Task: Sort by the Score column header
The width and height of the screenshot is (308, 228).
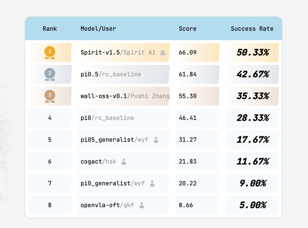Action: [x=188, y=29]
